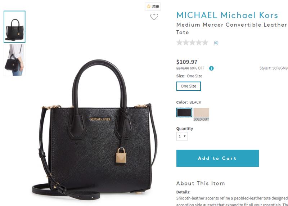Open the Quantity dropdown
288x206 pixels.
[x=182, y=136]
